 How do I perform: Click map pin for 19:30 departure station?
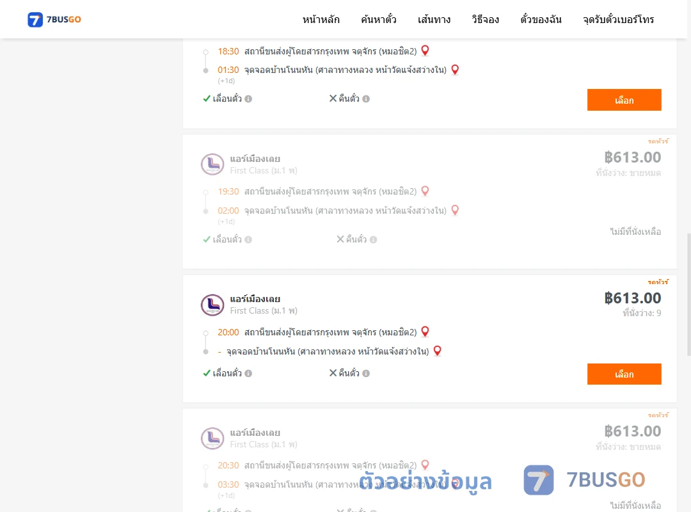click(x=425, y=191)
